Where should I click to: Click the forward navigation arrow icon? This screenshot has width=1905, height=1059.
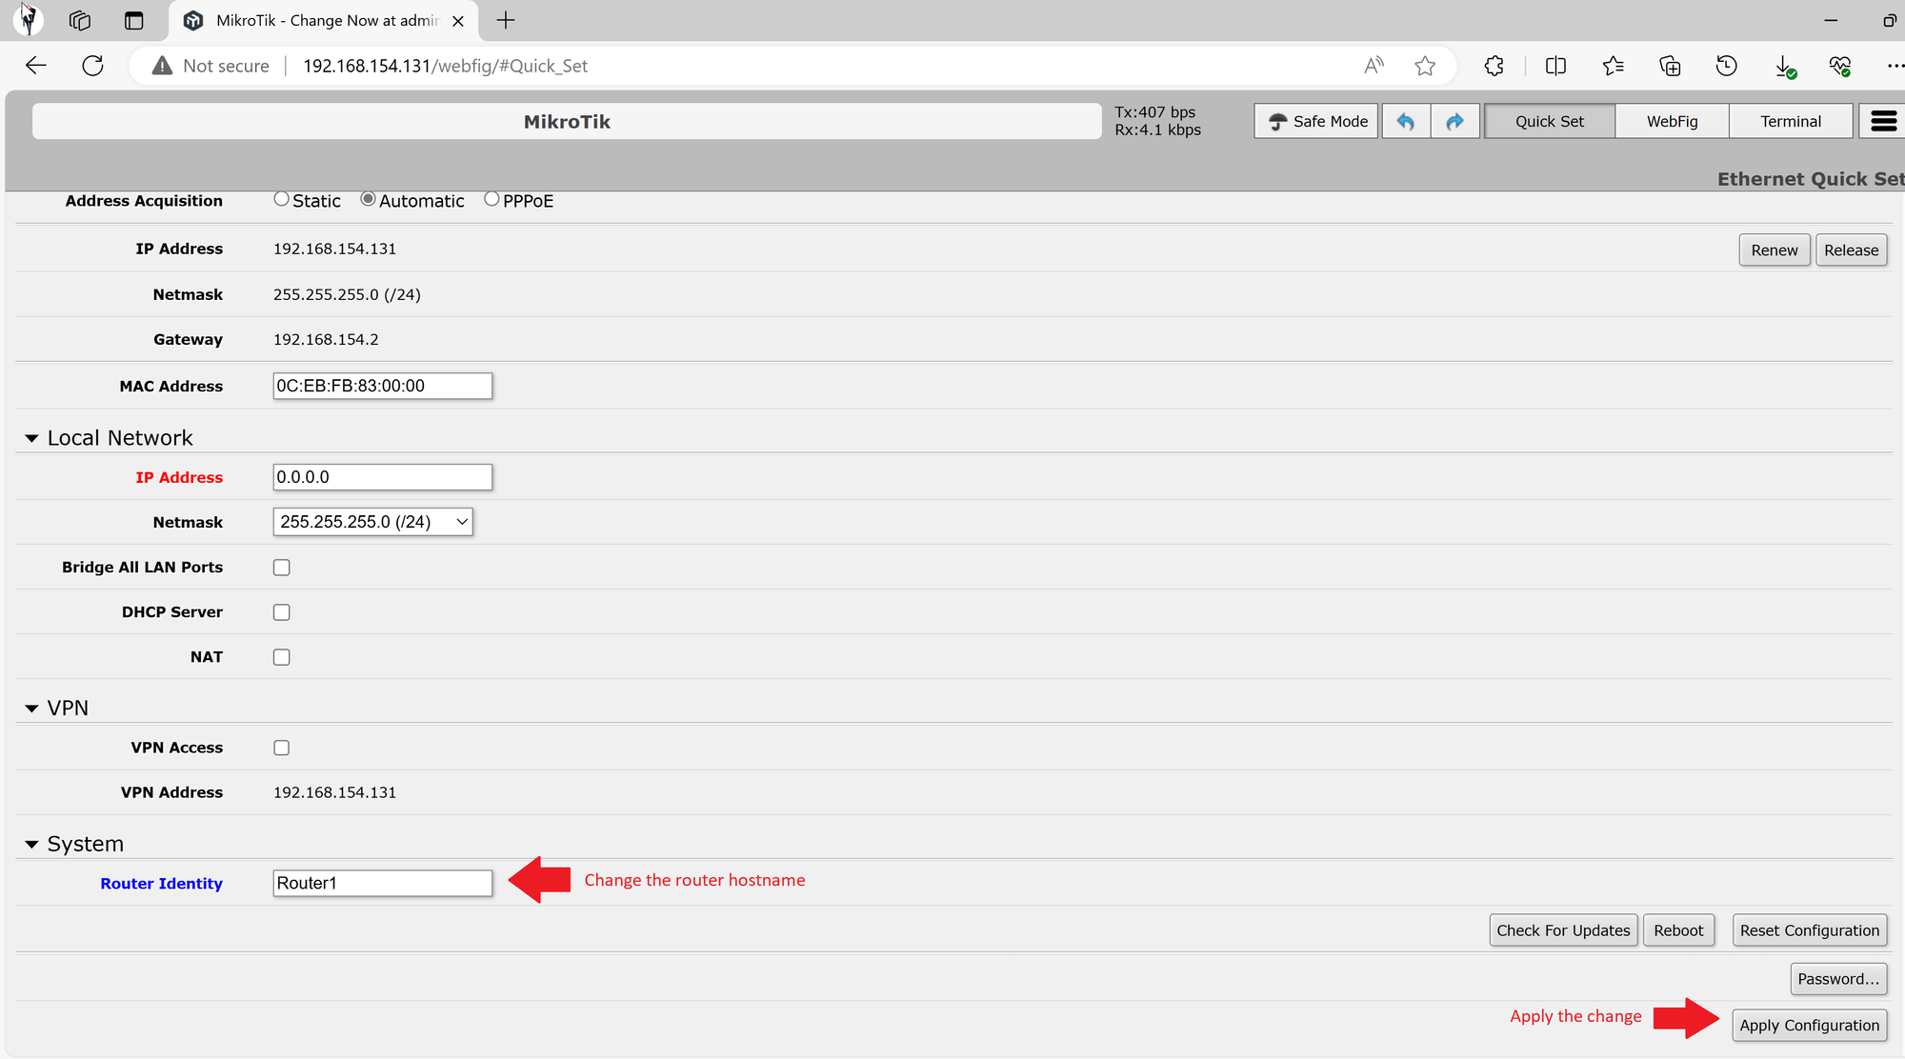(1455, 120)
